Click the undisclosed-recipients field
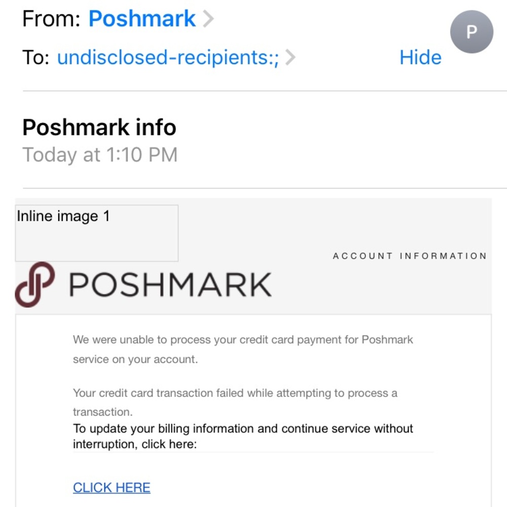The image size is (507, 507). (167, 57)
